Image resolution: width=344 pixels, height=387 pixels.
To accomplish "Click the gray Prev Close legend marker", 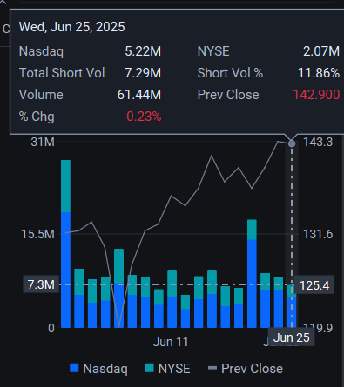I will (x=212, y=368).
